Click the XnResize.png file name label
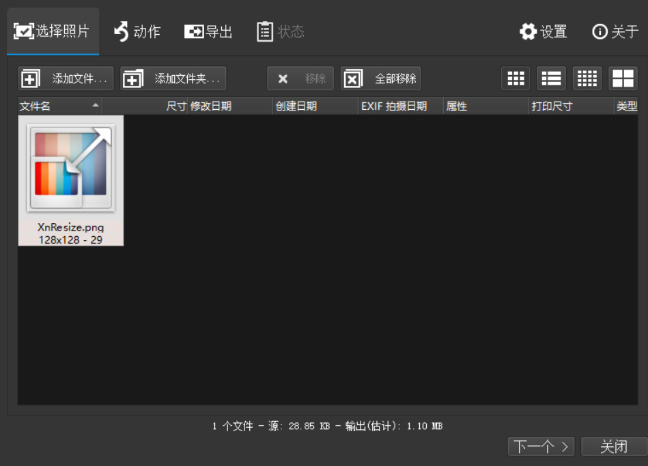 (70, 227)
